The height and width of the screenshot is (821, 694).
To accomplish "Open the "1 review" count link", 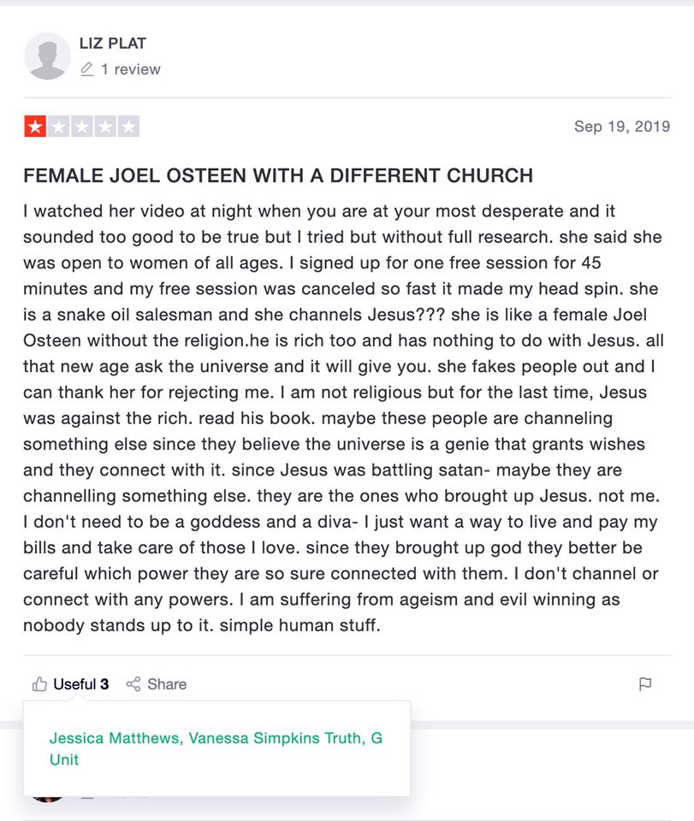I will [130, 69].
